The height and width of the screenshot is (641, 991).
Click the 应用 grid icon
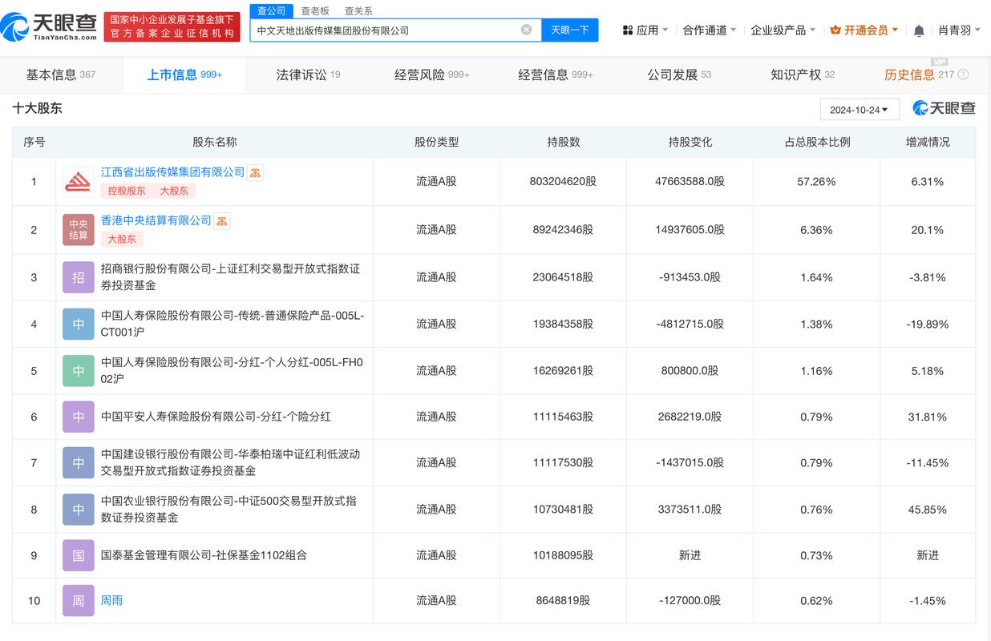[628, 30]
